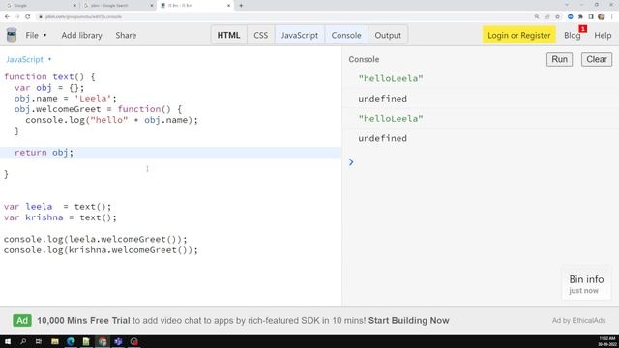Viewport: 619px width, 348px height.
Task: Close the Google Search tab
Action: pos(152,6)
